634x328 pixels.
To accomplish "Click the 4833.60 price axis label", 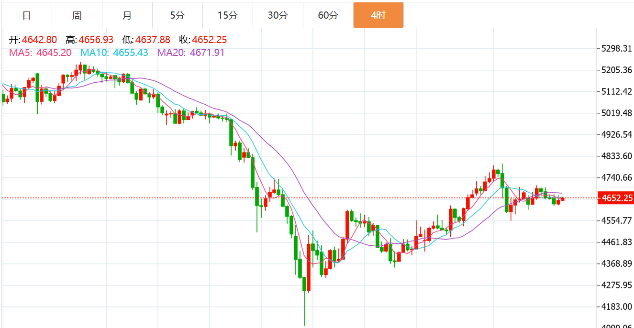I will pyautogui.click(x=617, y=156).
